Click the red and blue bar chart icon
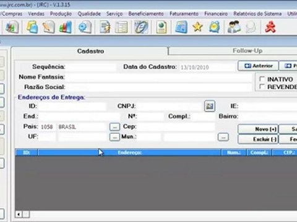The height and width of the screenshot is (222, 297). coord(66,27)
